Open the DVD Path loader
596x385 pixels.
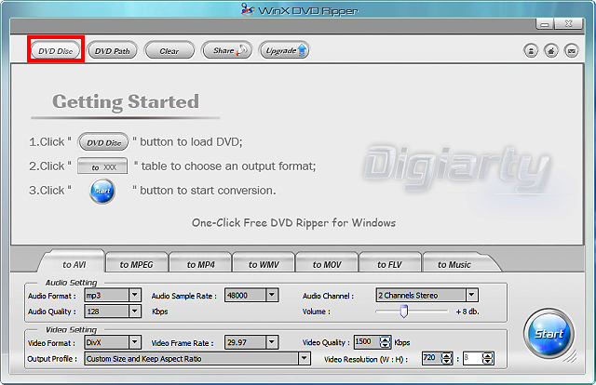point(112,50)
